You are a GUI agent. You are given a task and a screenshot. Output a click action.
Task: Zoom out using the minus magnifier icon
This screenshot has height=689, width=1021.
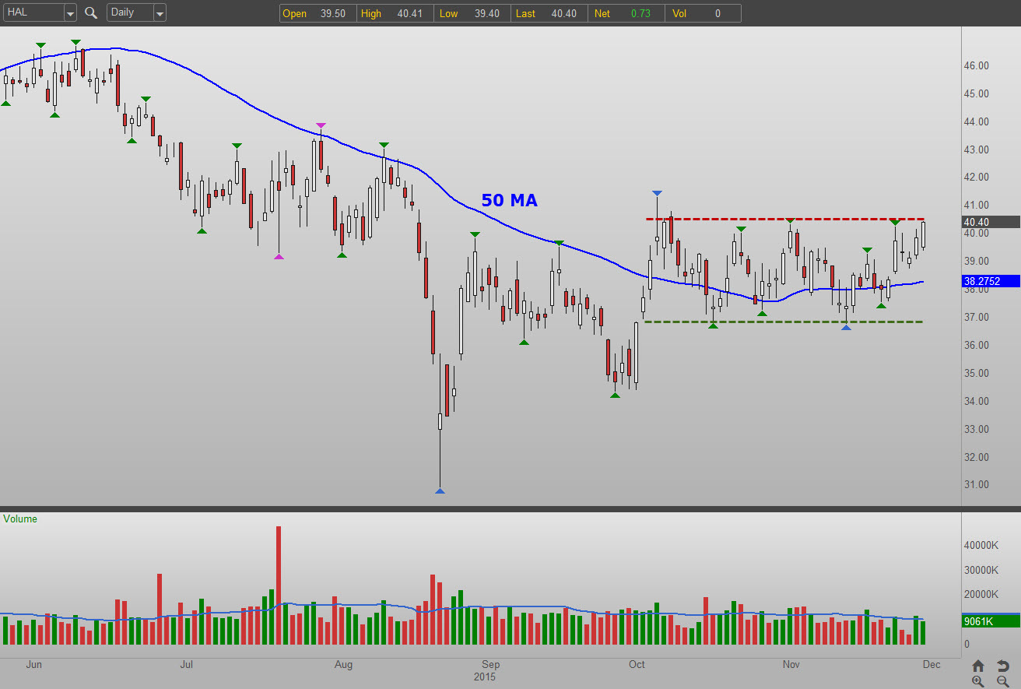tap(1003, 681)
